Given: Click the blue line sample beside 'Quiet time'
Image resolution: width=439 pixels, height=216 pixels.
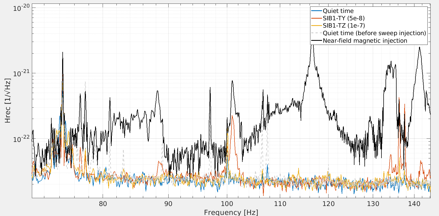Looking at the screenshot, I should point(317,11).
